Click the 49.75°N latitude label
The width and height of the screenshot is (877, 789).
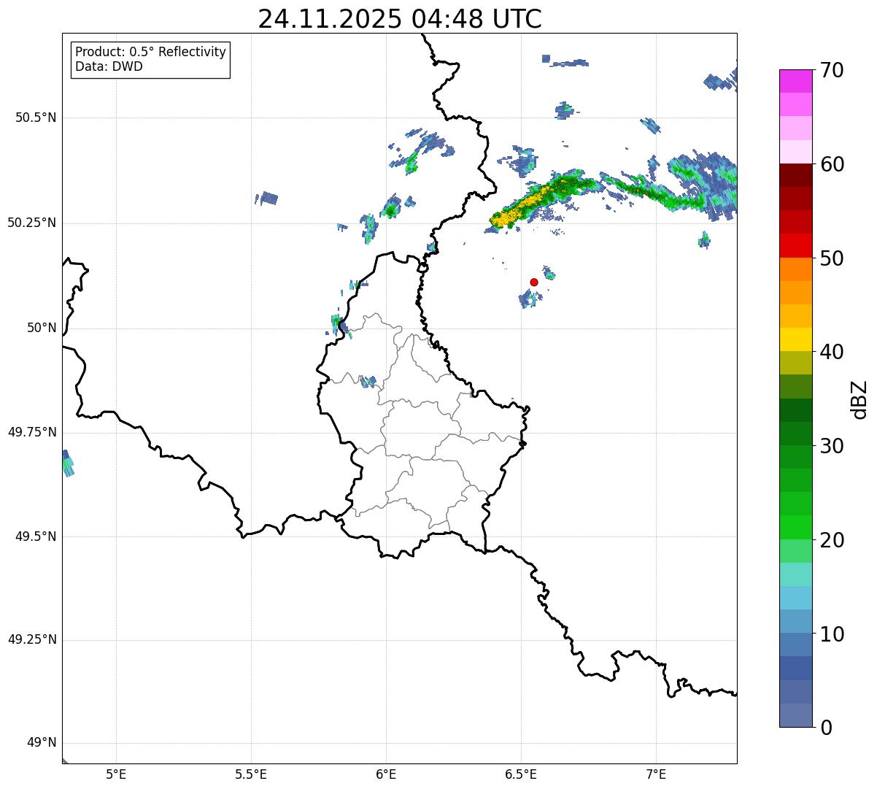[x=32, y=432]
